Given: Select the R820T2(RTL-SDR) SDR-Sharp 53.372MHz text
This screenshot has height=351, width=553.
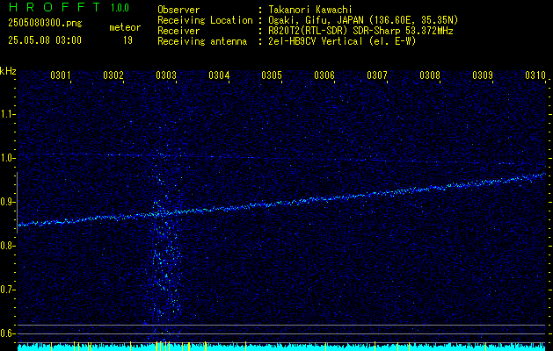Looking at the screenshot, I should (x=360, y=31).
